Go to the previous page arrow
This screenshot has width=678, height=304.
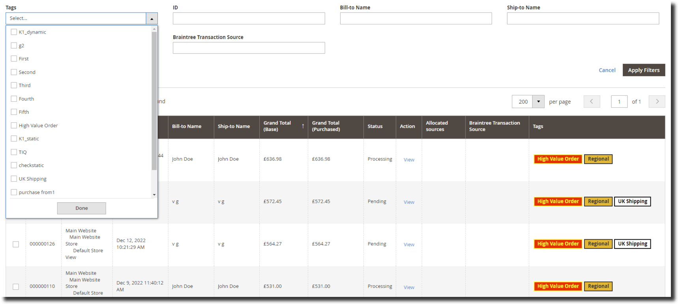tap(592, 102)
